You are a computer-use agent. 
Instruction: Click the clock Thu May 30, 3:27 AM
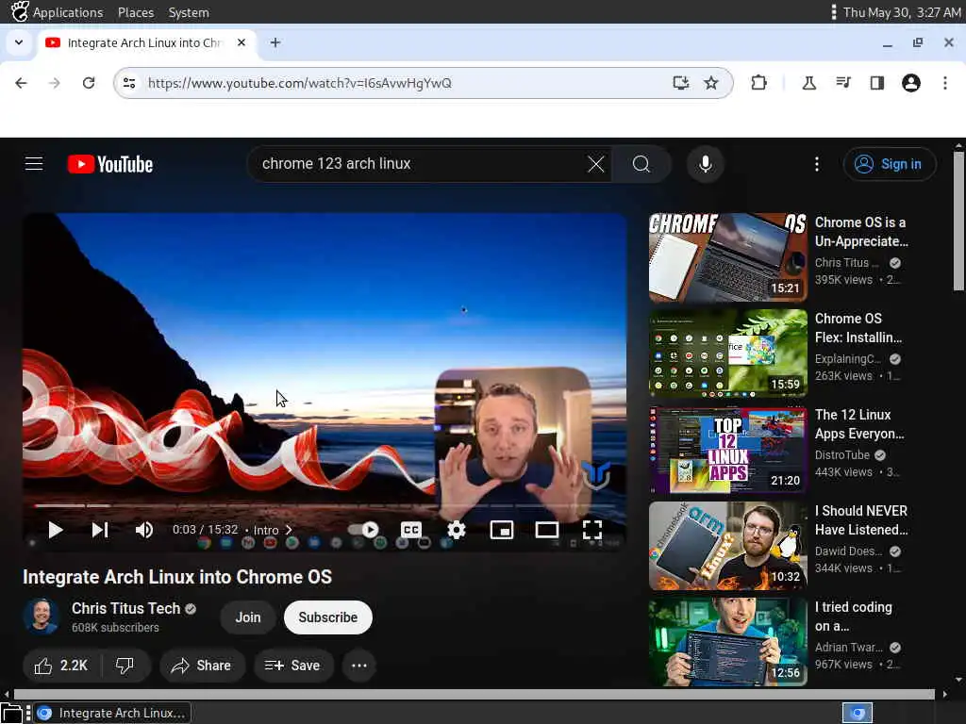pos(901,12)
